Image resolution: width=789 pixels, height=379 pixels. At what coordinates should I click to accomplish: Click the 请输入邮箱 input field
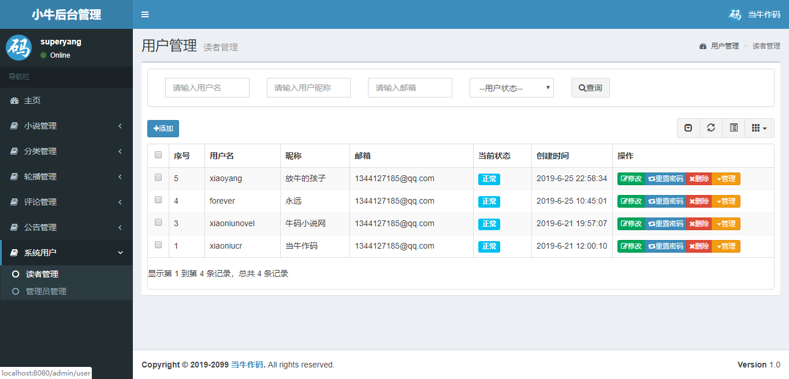410,88
